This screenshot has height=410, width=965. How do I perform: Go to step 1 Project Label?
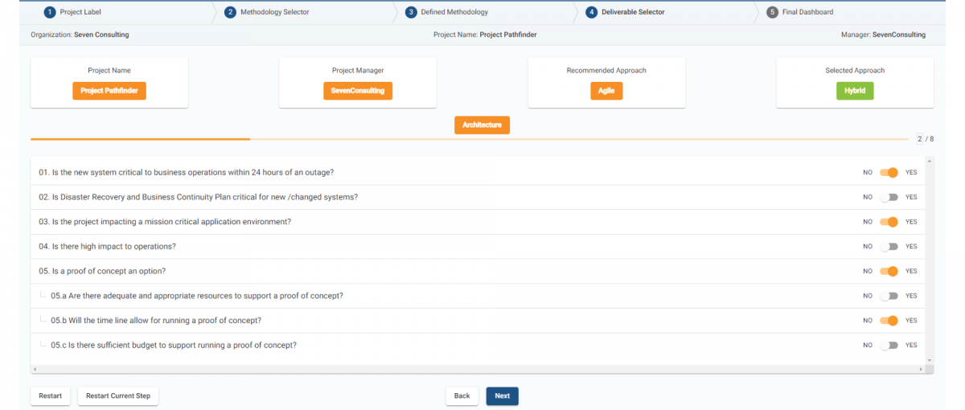73,12
